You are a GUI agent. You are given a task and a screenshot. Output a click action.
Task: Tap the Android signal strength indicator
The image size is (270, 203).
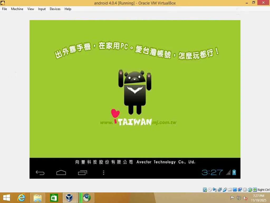228,172
